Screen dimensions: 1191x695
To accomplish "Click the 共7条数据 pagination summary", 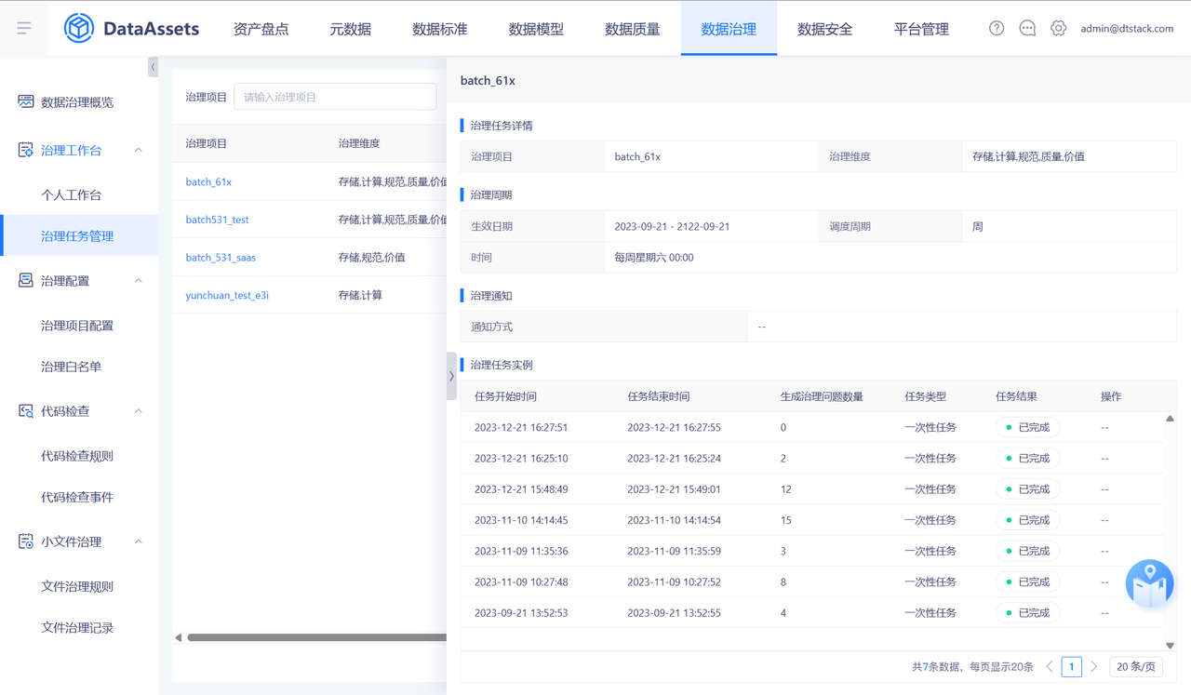I will point(937,667).
